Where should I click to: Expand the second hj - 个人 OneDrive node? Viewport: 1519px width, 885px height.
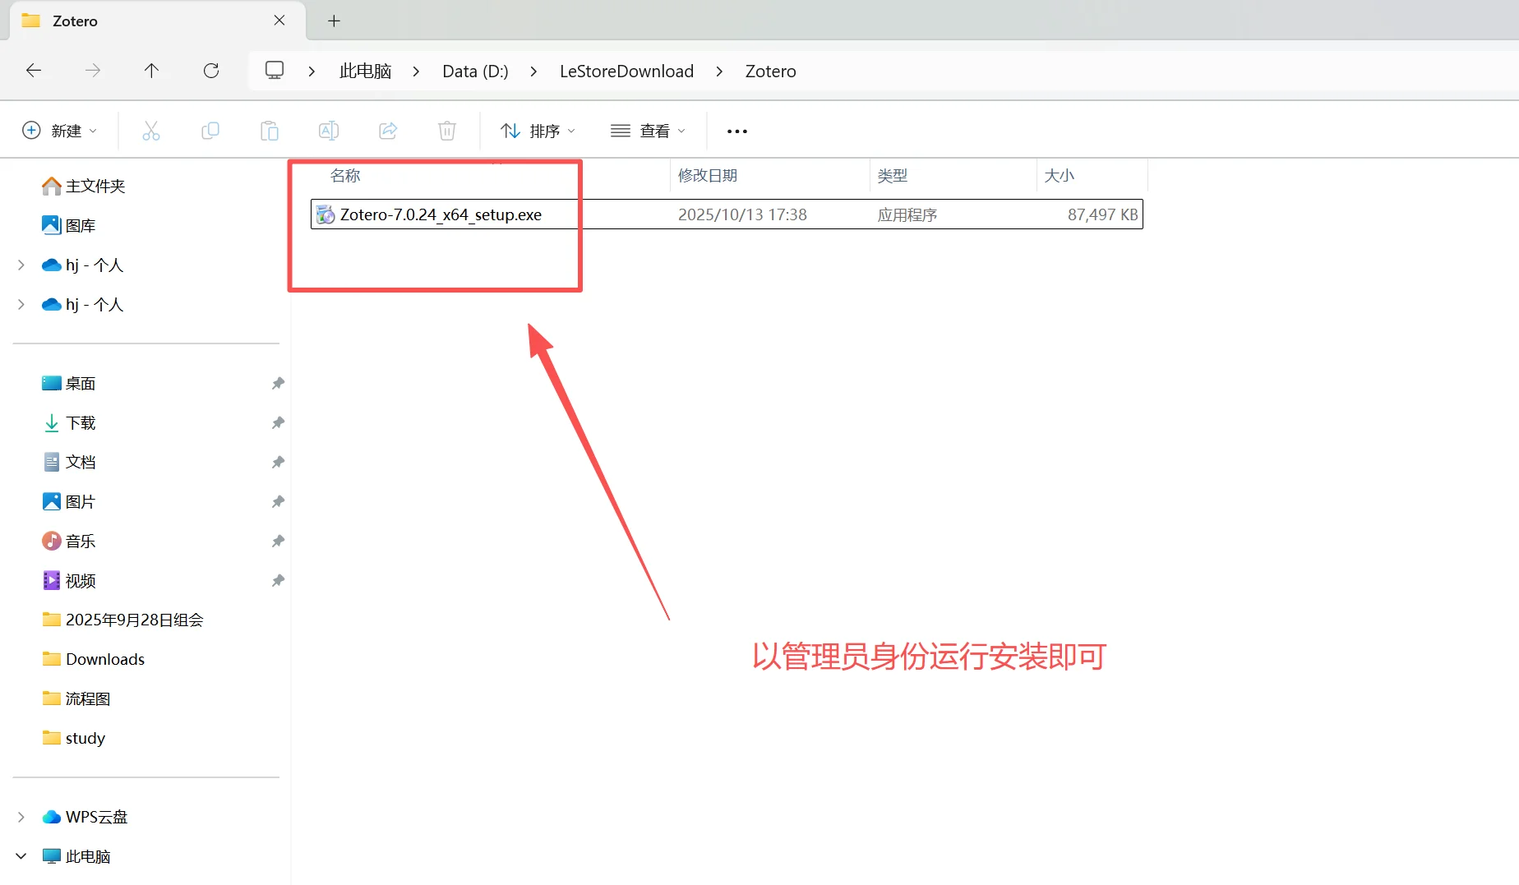[x=21, y=304]
